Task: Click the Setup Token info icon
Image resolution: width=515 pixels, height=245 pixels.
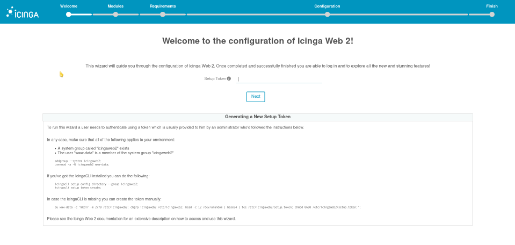Action: [x=229, y=79]
